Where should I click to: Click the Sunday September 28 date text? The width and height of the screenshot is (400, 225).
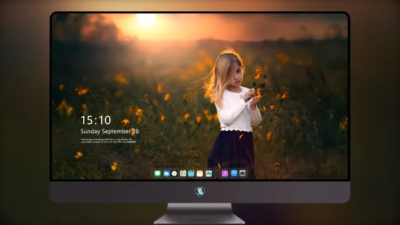110,131
